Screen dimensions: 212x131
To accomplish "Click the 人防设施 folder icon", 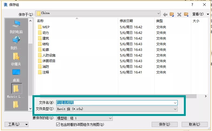I will tap(40, 55).
